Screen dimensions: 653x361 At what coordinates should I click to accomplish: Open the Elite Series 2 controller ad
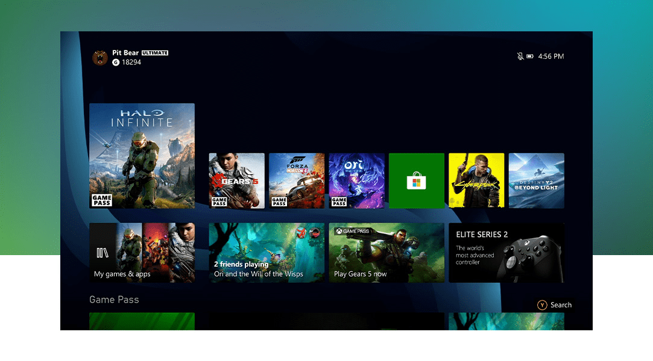pos(505,253)
